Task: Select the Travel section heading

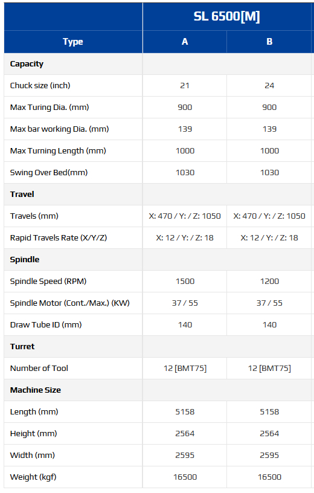Action: pyautogui.click(x=22, y=195)
